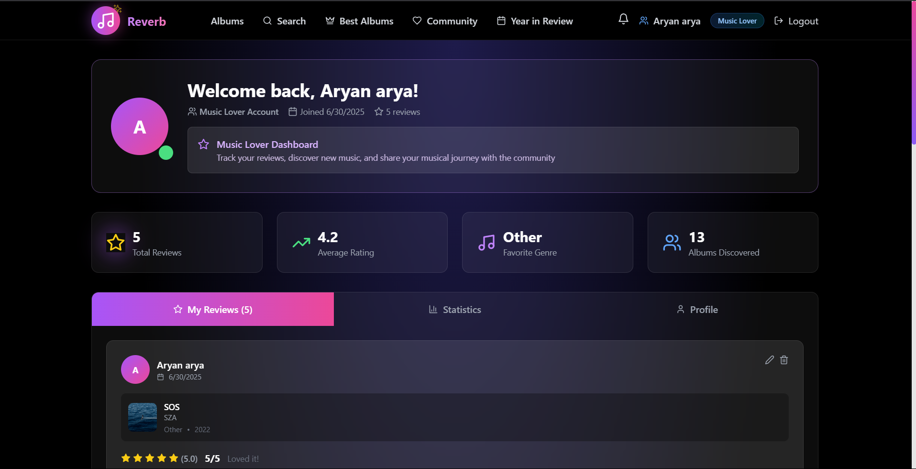This screenshot has width=916, height=469.
Task: Click the Logout arrow icon
Action: (x=779, y=21)
